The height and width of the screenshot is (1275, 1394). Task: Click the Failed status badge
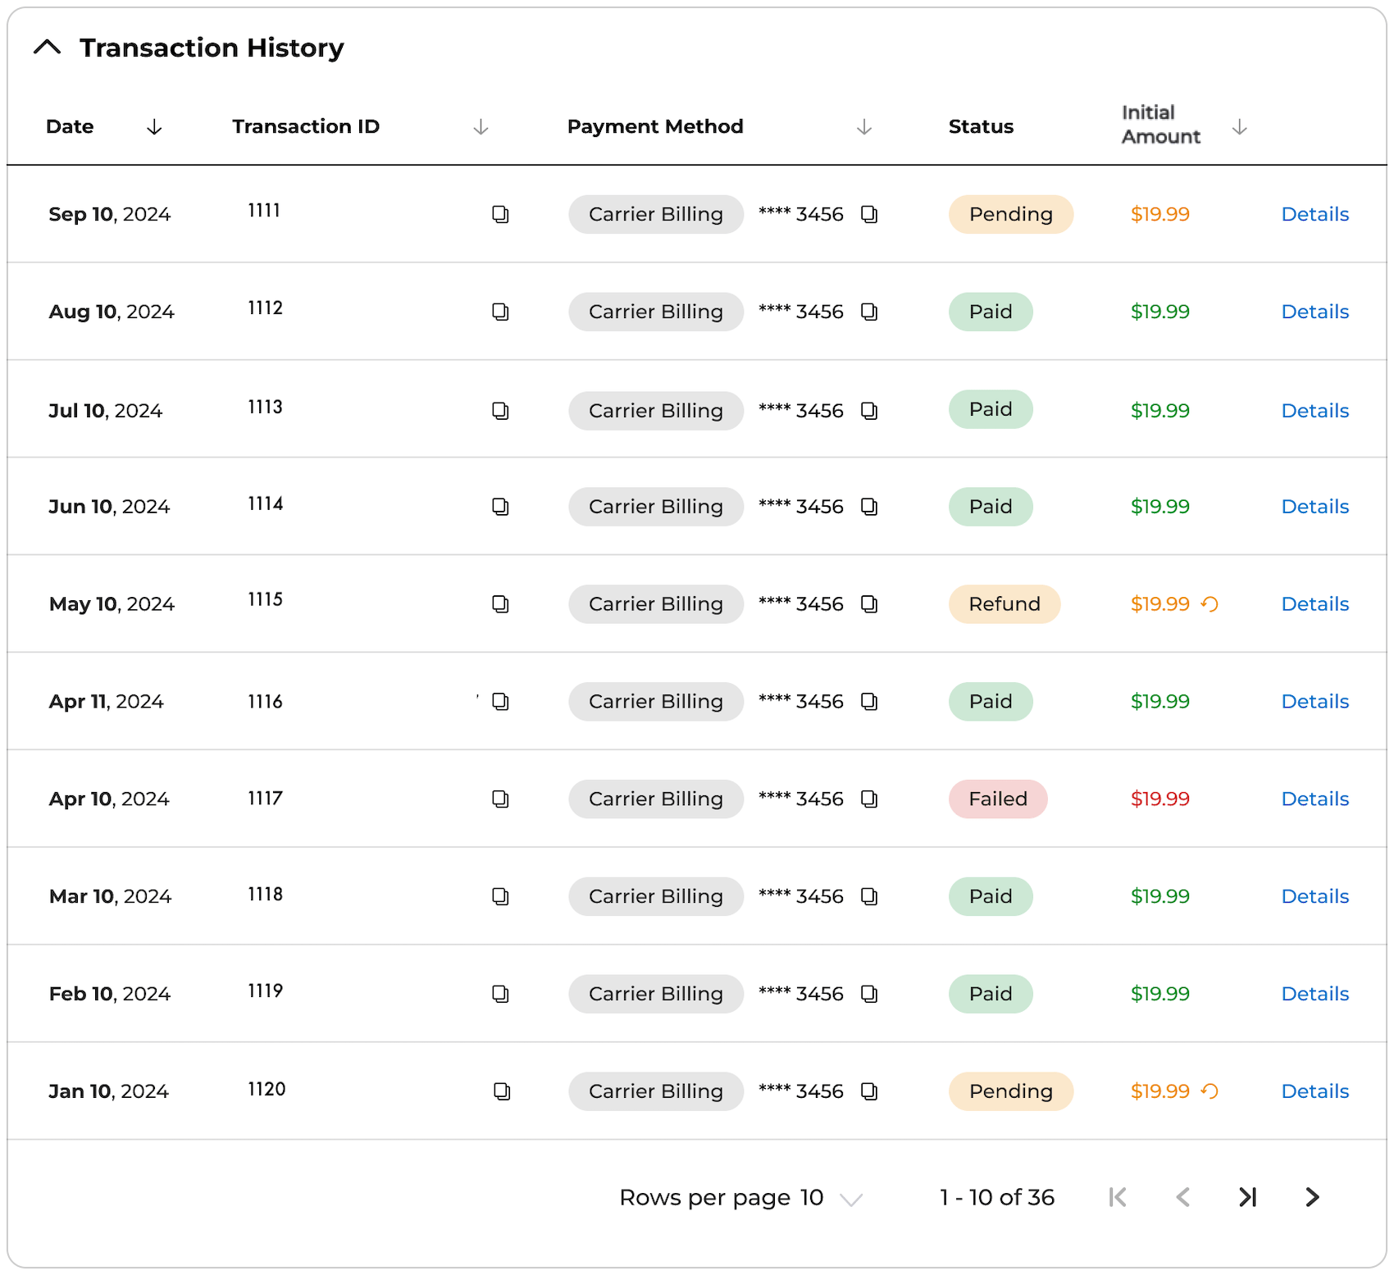[x=998, y=799]
